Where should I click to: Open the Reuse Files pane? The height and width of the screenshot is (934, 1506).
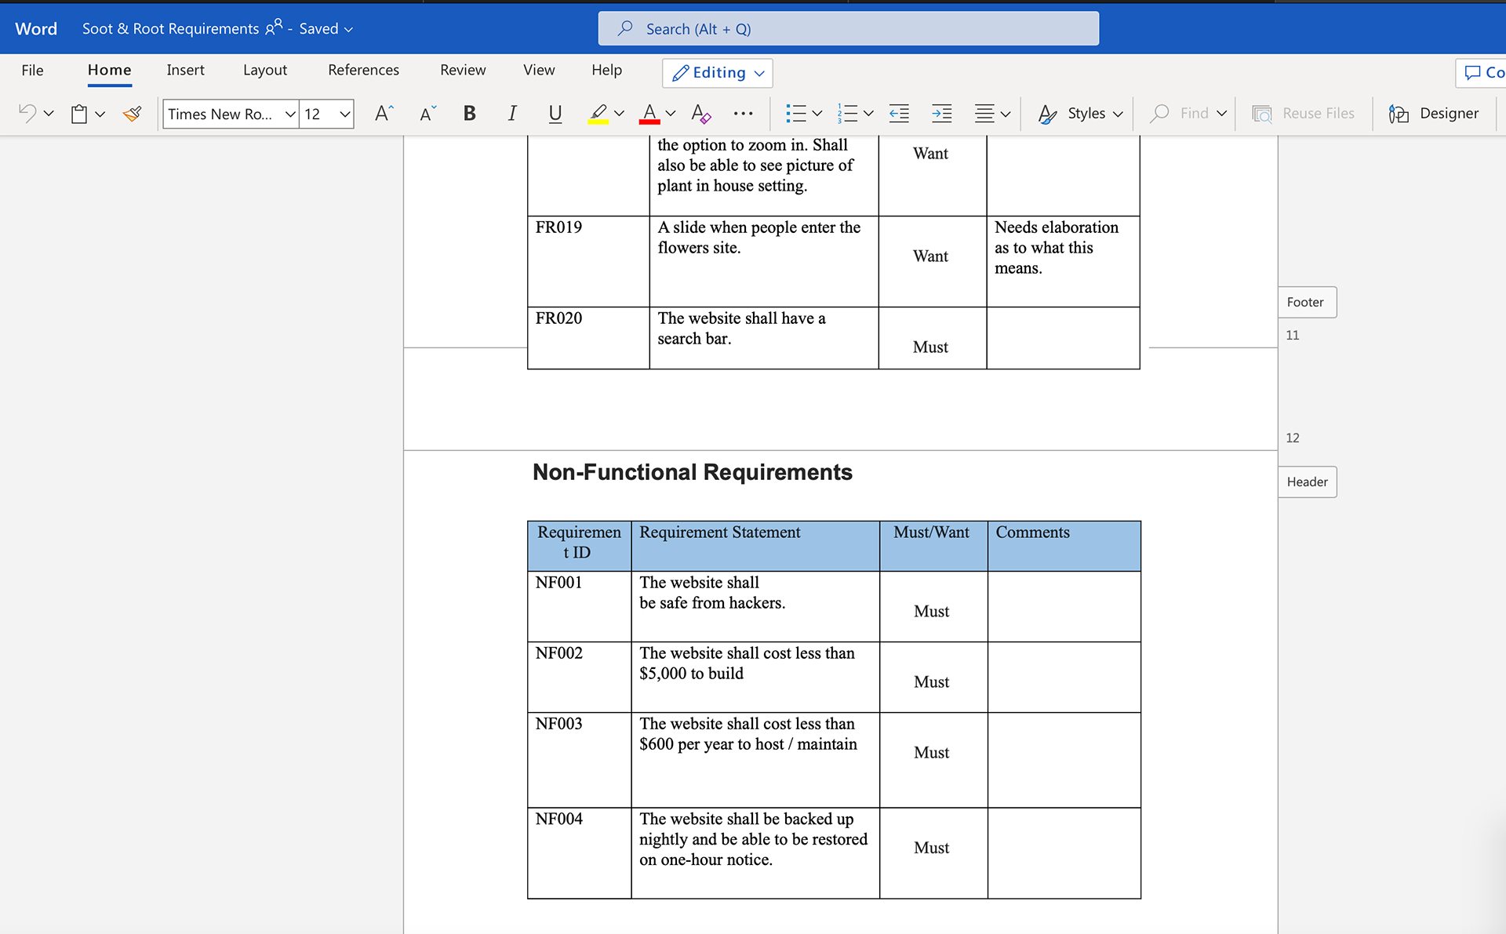(x=1303, y=114)
